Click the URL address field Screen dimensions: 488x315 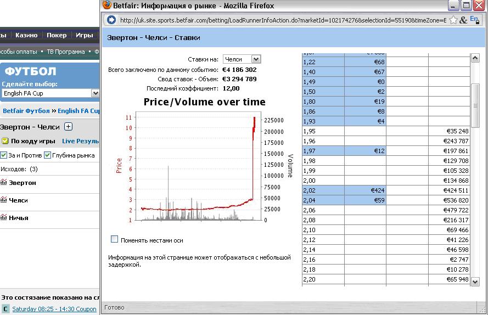coord(283,20)
